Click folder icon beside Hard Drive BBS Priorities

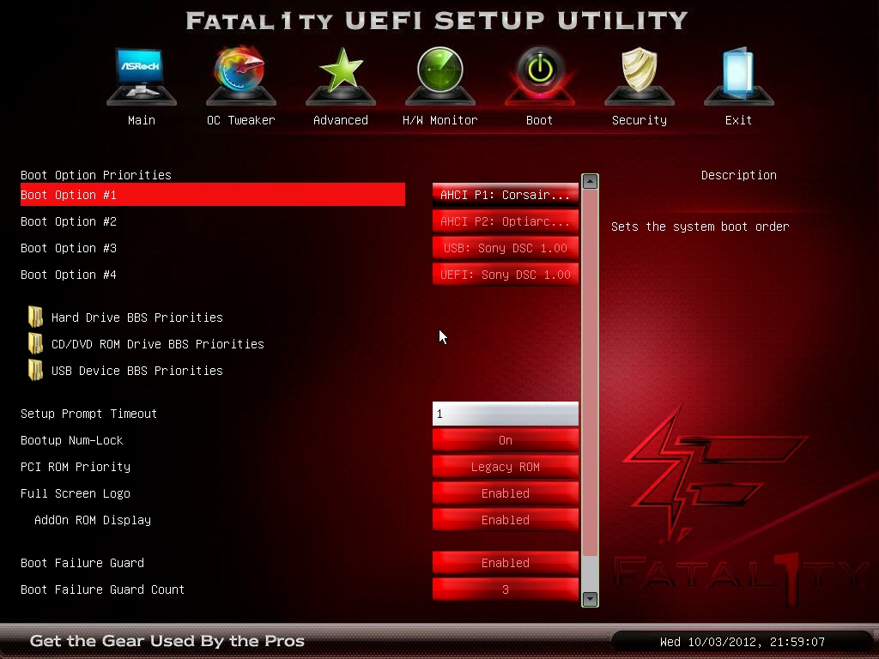click(35, 317)
